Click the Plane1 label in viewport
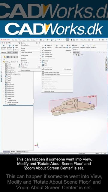108x192 pixels. (x=91, y=97)
